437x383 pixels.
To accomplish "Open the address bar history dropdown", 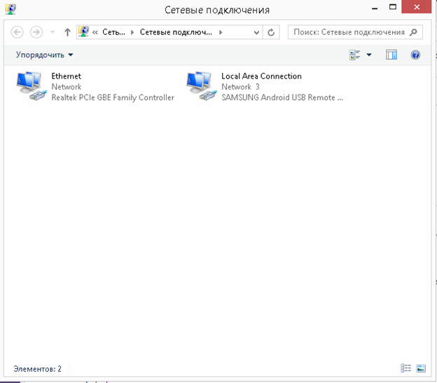I will (257, 33).
